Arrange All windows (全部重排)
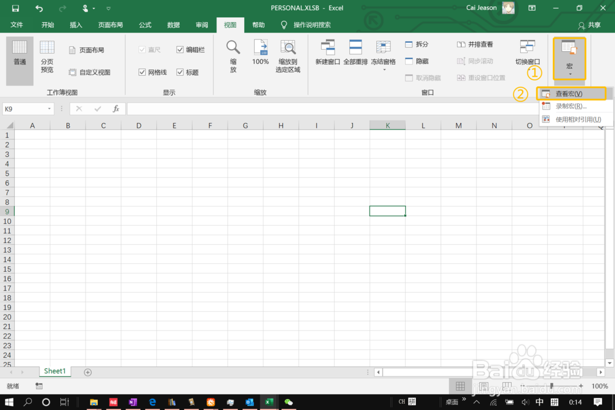The height and width of the screenshot is (410, 615). click(x=355, y=52)
